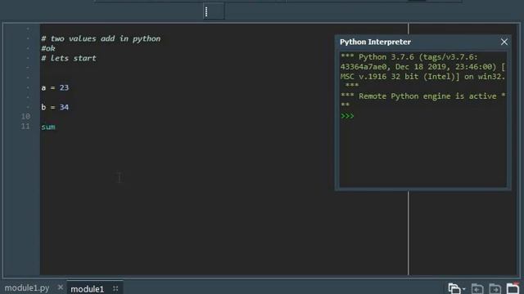Click the close-page icon at bottom right
The height and width of the screenshot is (294, 524).
point(513,288)
